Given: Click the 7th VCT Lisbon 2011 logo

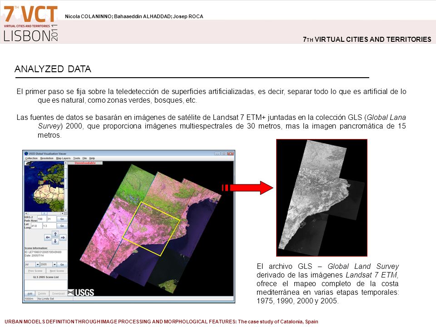Looking at the screenshot, I should 30,24.
